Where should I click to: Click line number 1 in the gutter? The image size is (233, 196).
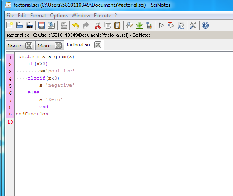coord(10,57)
